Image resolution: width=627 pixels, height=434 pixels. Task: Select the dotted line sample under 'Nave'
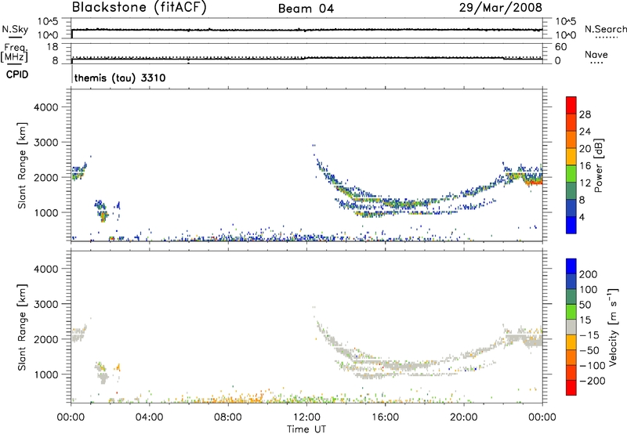pyautogui.click(x=596, y=63)
